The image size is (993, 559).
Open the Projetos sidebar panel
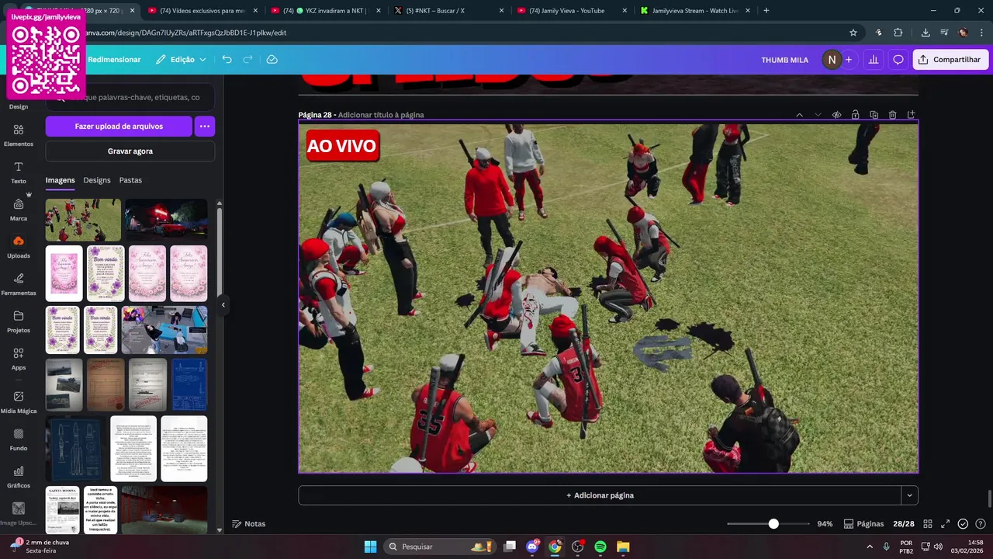click(19, 321)
